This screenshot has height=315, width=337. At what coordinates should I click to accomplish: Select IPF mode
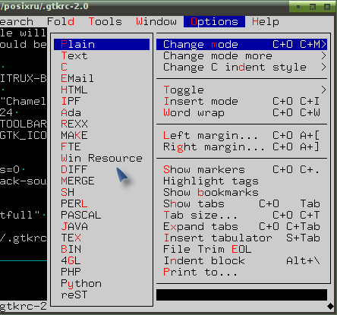pos(102,101)
